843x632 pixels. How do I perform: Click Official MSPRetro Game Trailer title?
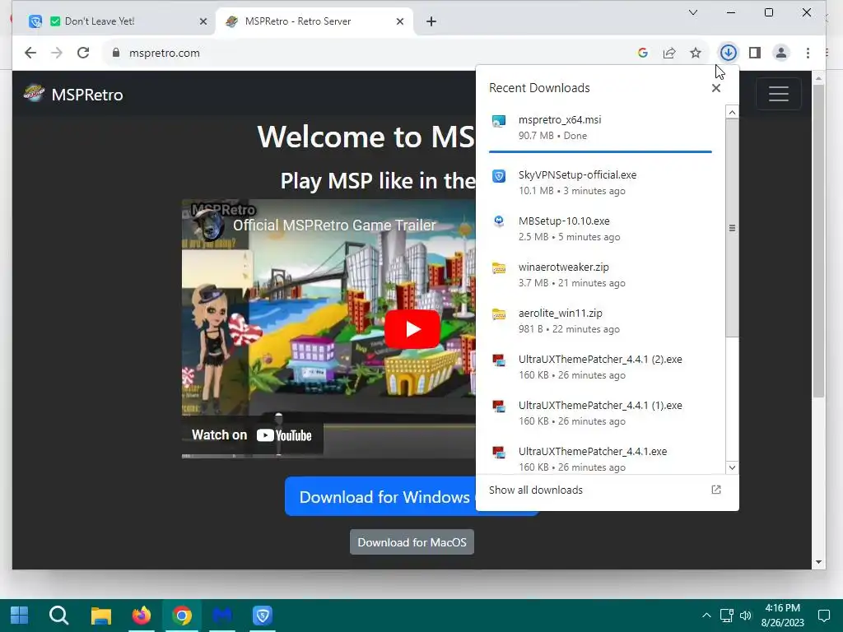coord(334,225)
